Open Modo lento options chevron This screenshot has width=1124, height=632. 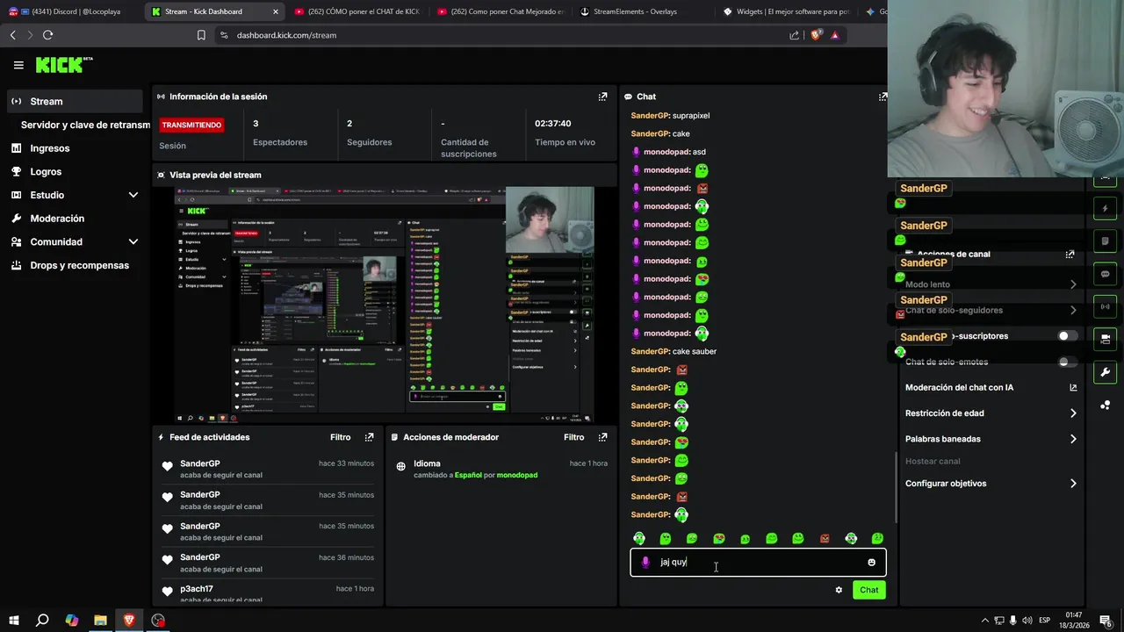click(1073, 284)
